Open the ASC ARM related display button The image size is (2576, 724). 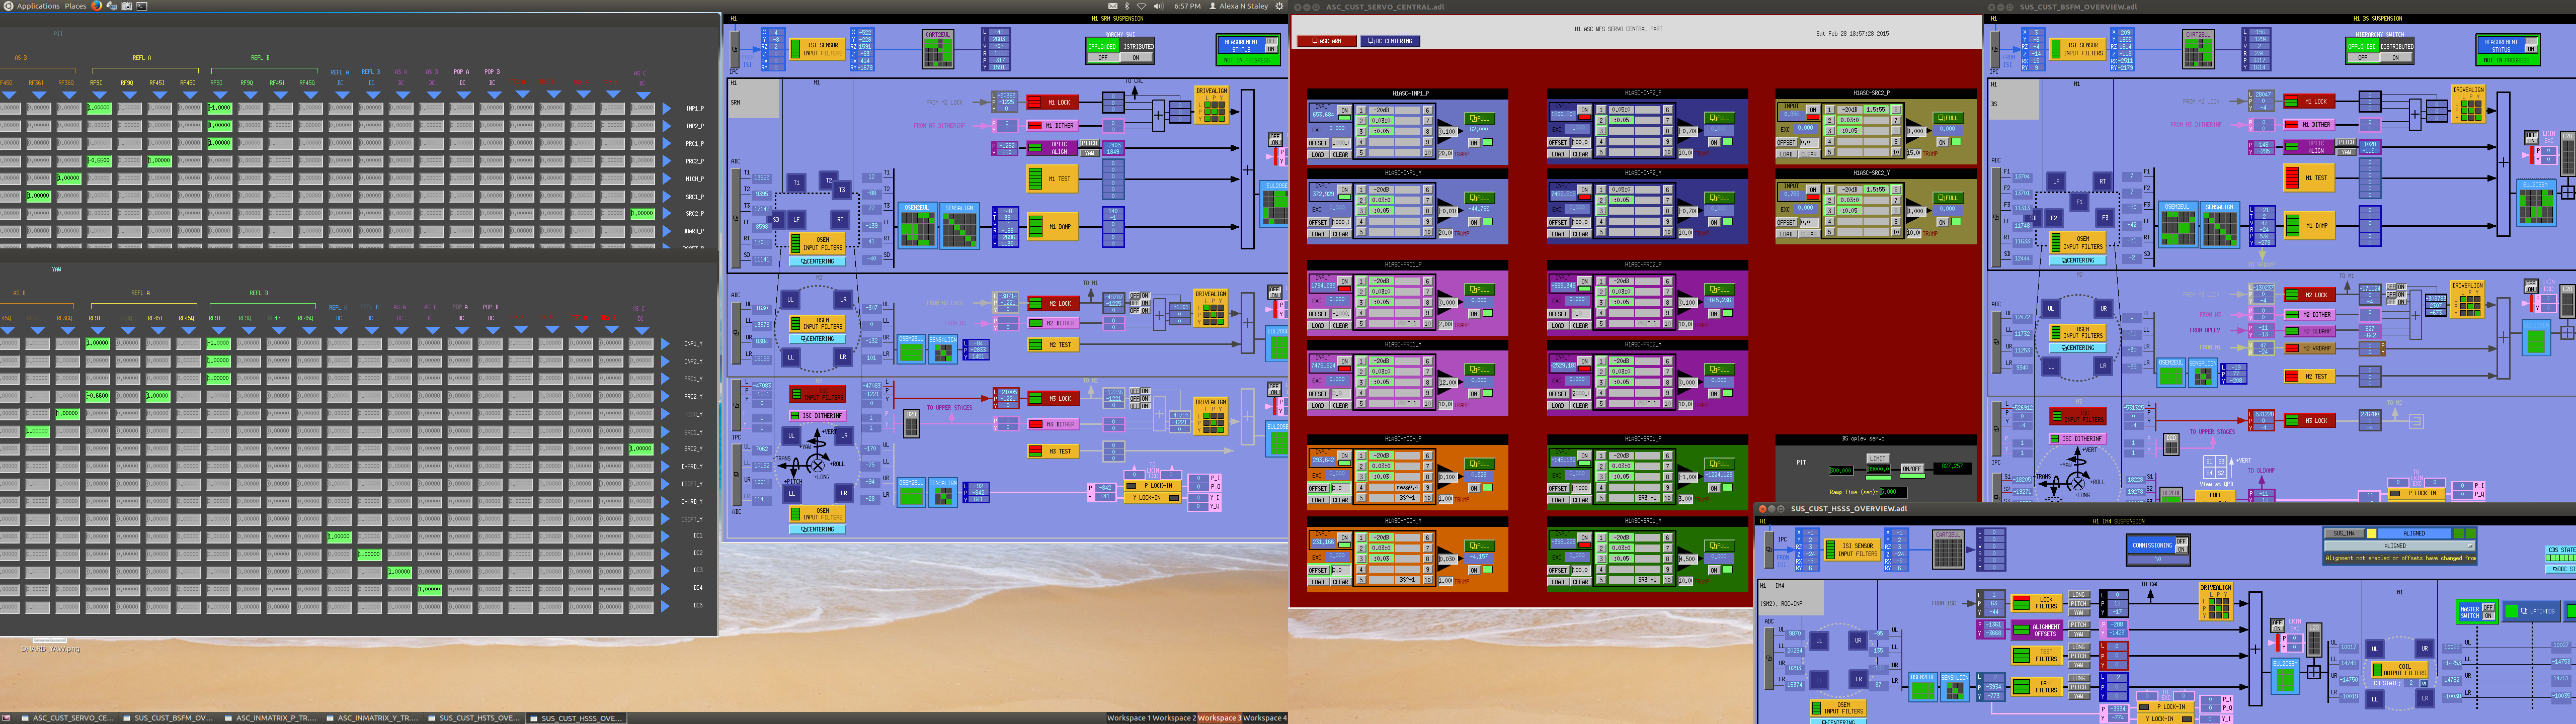coord(1326,41)
